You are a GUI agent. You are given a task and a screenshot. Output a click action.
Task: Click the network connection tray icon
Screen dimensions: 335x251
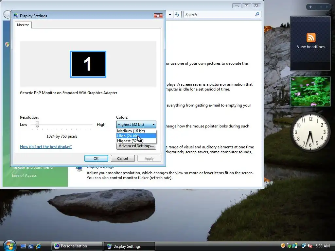(304, 246)
